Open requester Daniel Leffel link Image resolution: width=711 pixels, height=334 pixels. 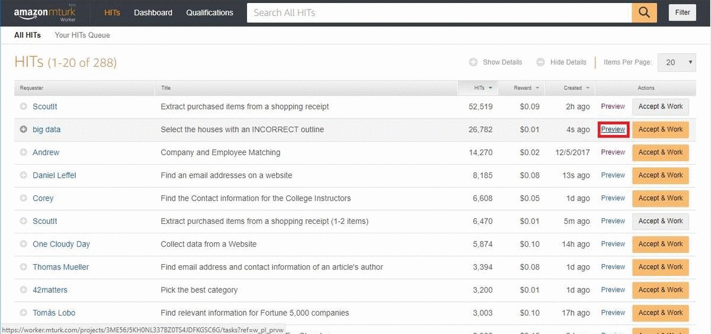(x=54, y=175)
